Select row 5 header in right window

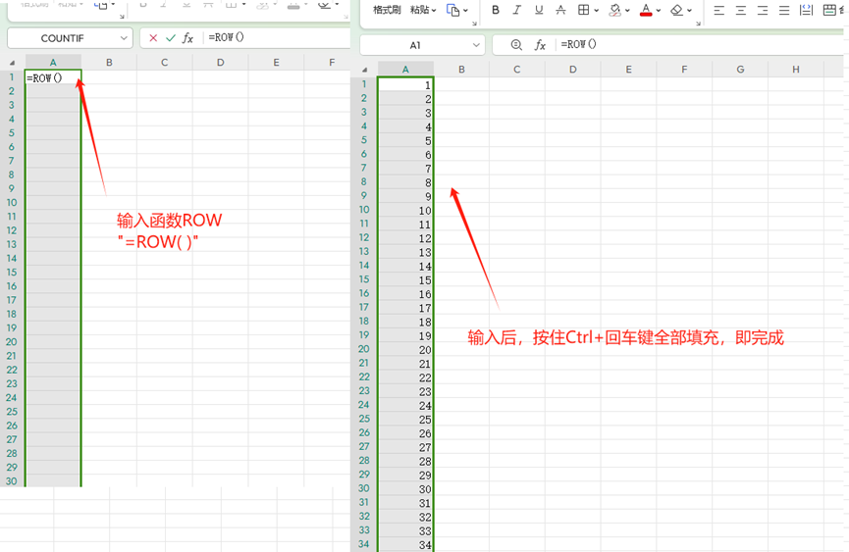364,140
